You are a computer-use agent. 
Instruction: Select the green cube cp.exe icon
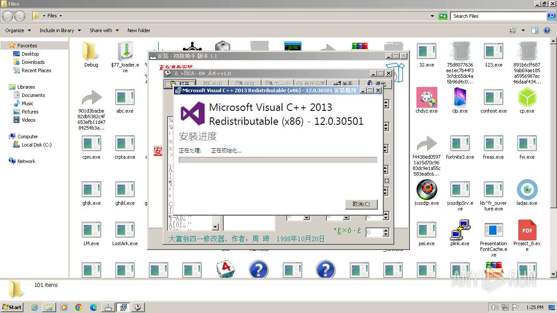point(527,97)
